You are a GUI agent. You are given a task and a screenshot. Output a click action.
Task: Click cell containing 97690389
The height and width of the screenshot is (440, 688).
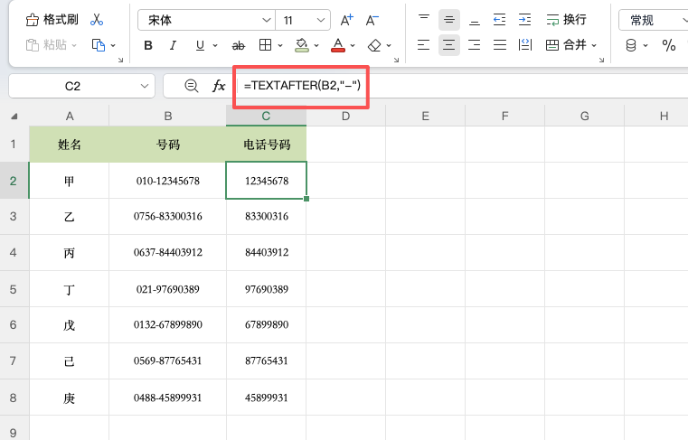[x=267, y=289]
